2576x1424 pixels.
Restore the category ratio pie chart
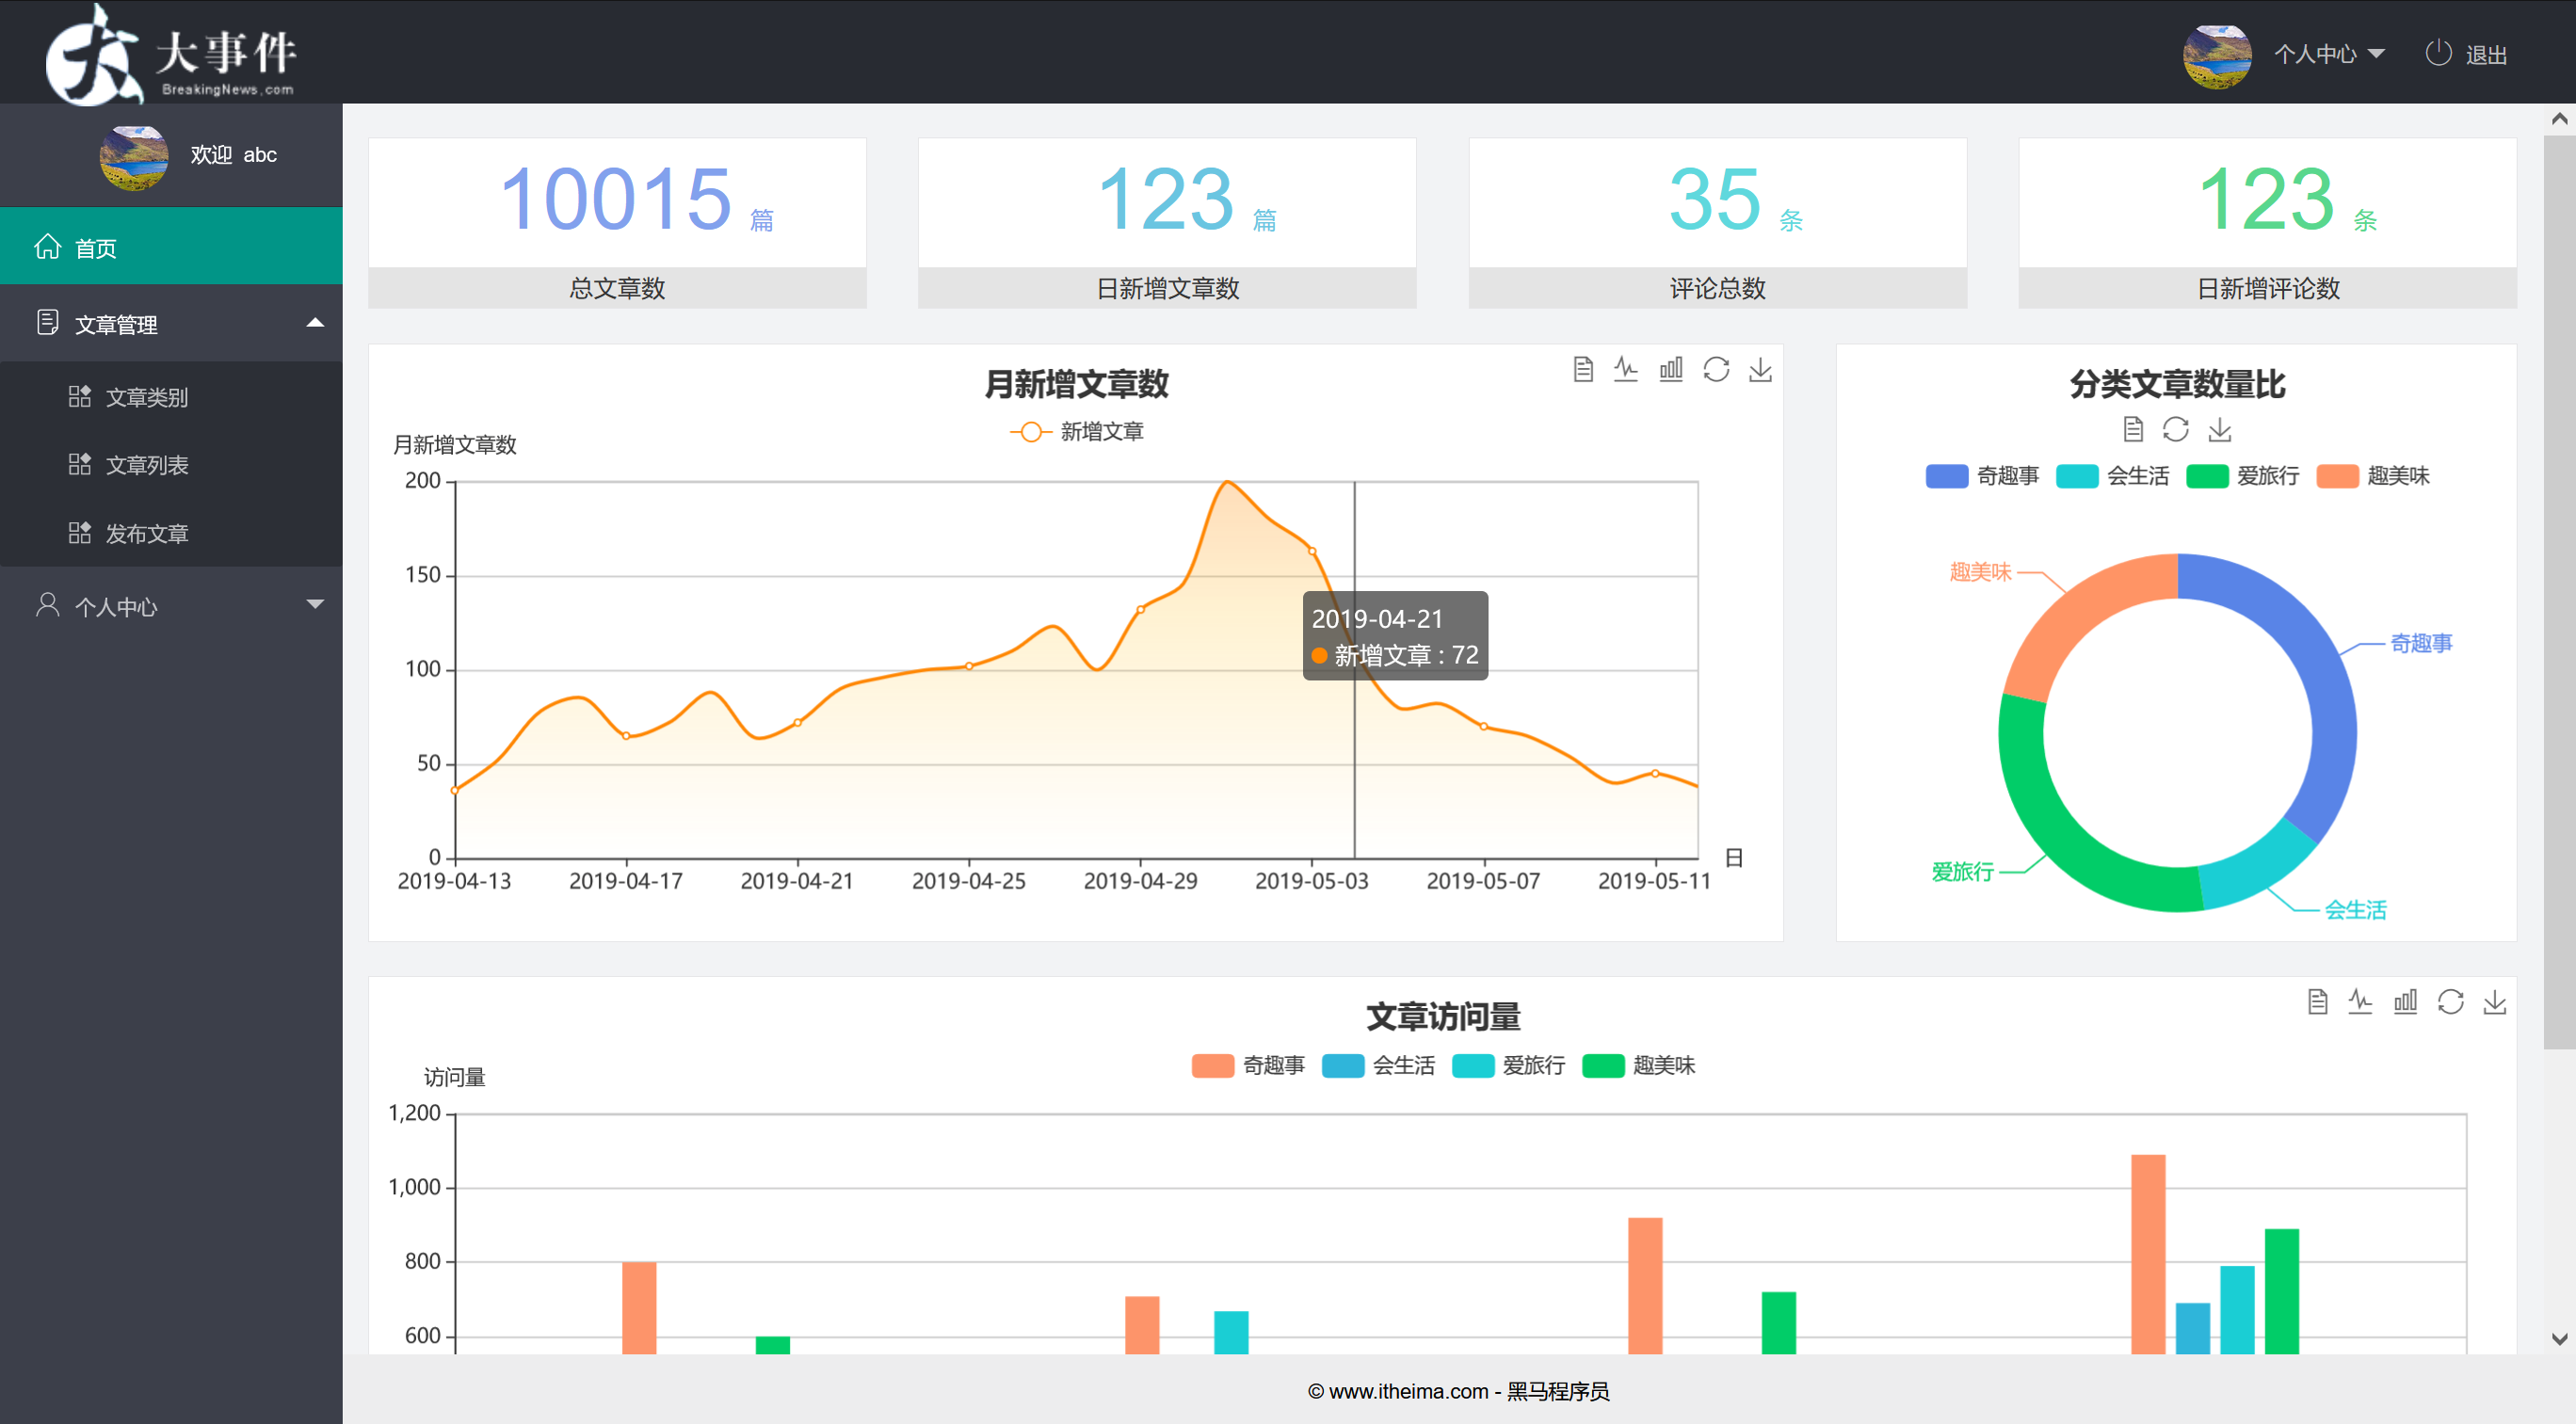click(2175, 430)
